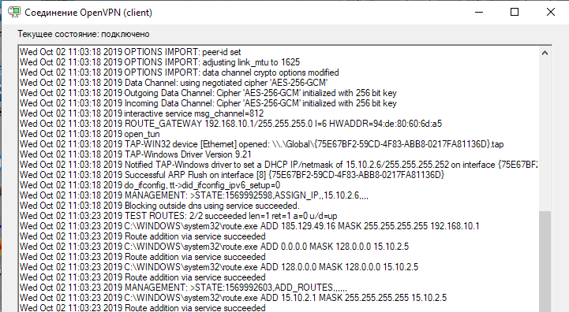Click the scrollbar track above the thumb
569x312 pixels.
545,136
